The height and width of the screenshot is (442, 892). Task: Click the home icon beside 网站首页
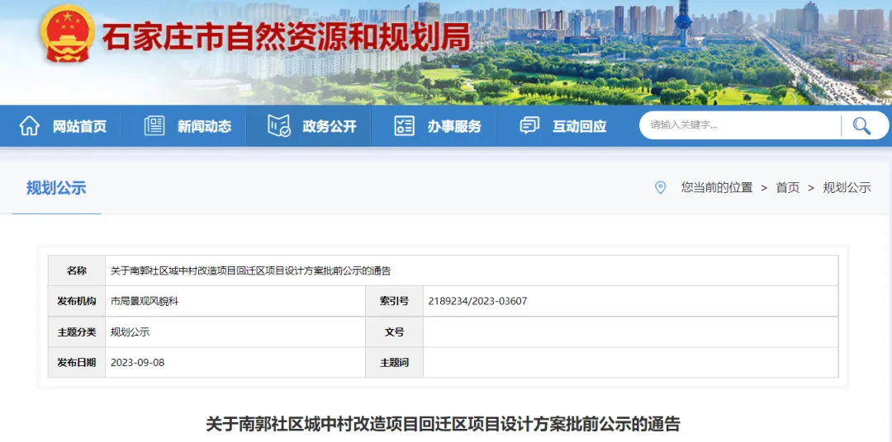[29, 125]
